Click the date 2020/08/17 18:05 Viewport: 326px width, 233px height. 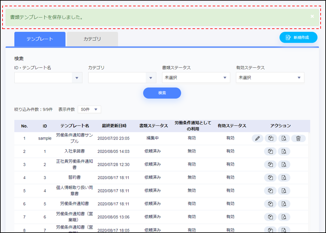pos(114,230)
